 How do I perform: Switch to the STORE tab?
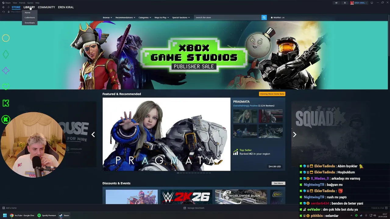(16, 7)
